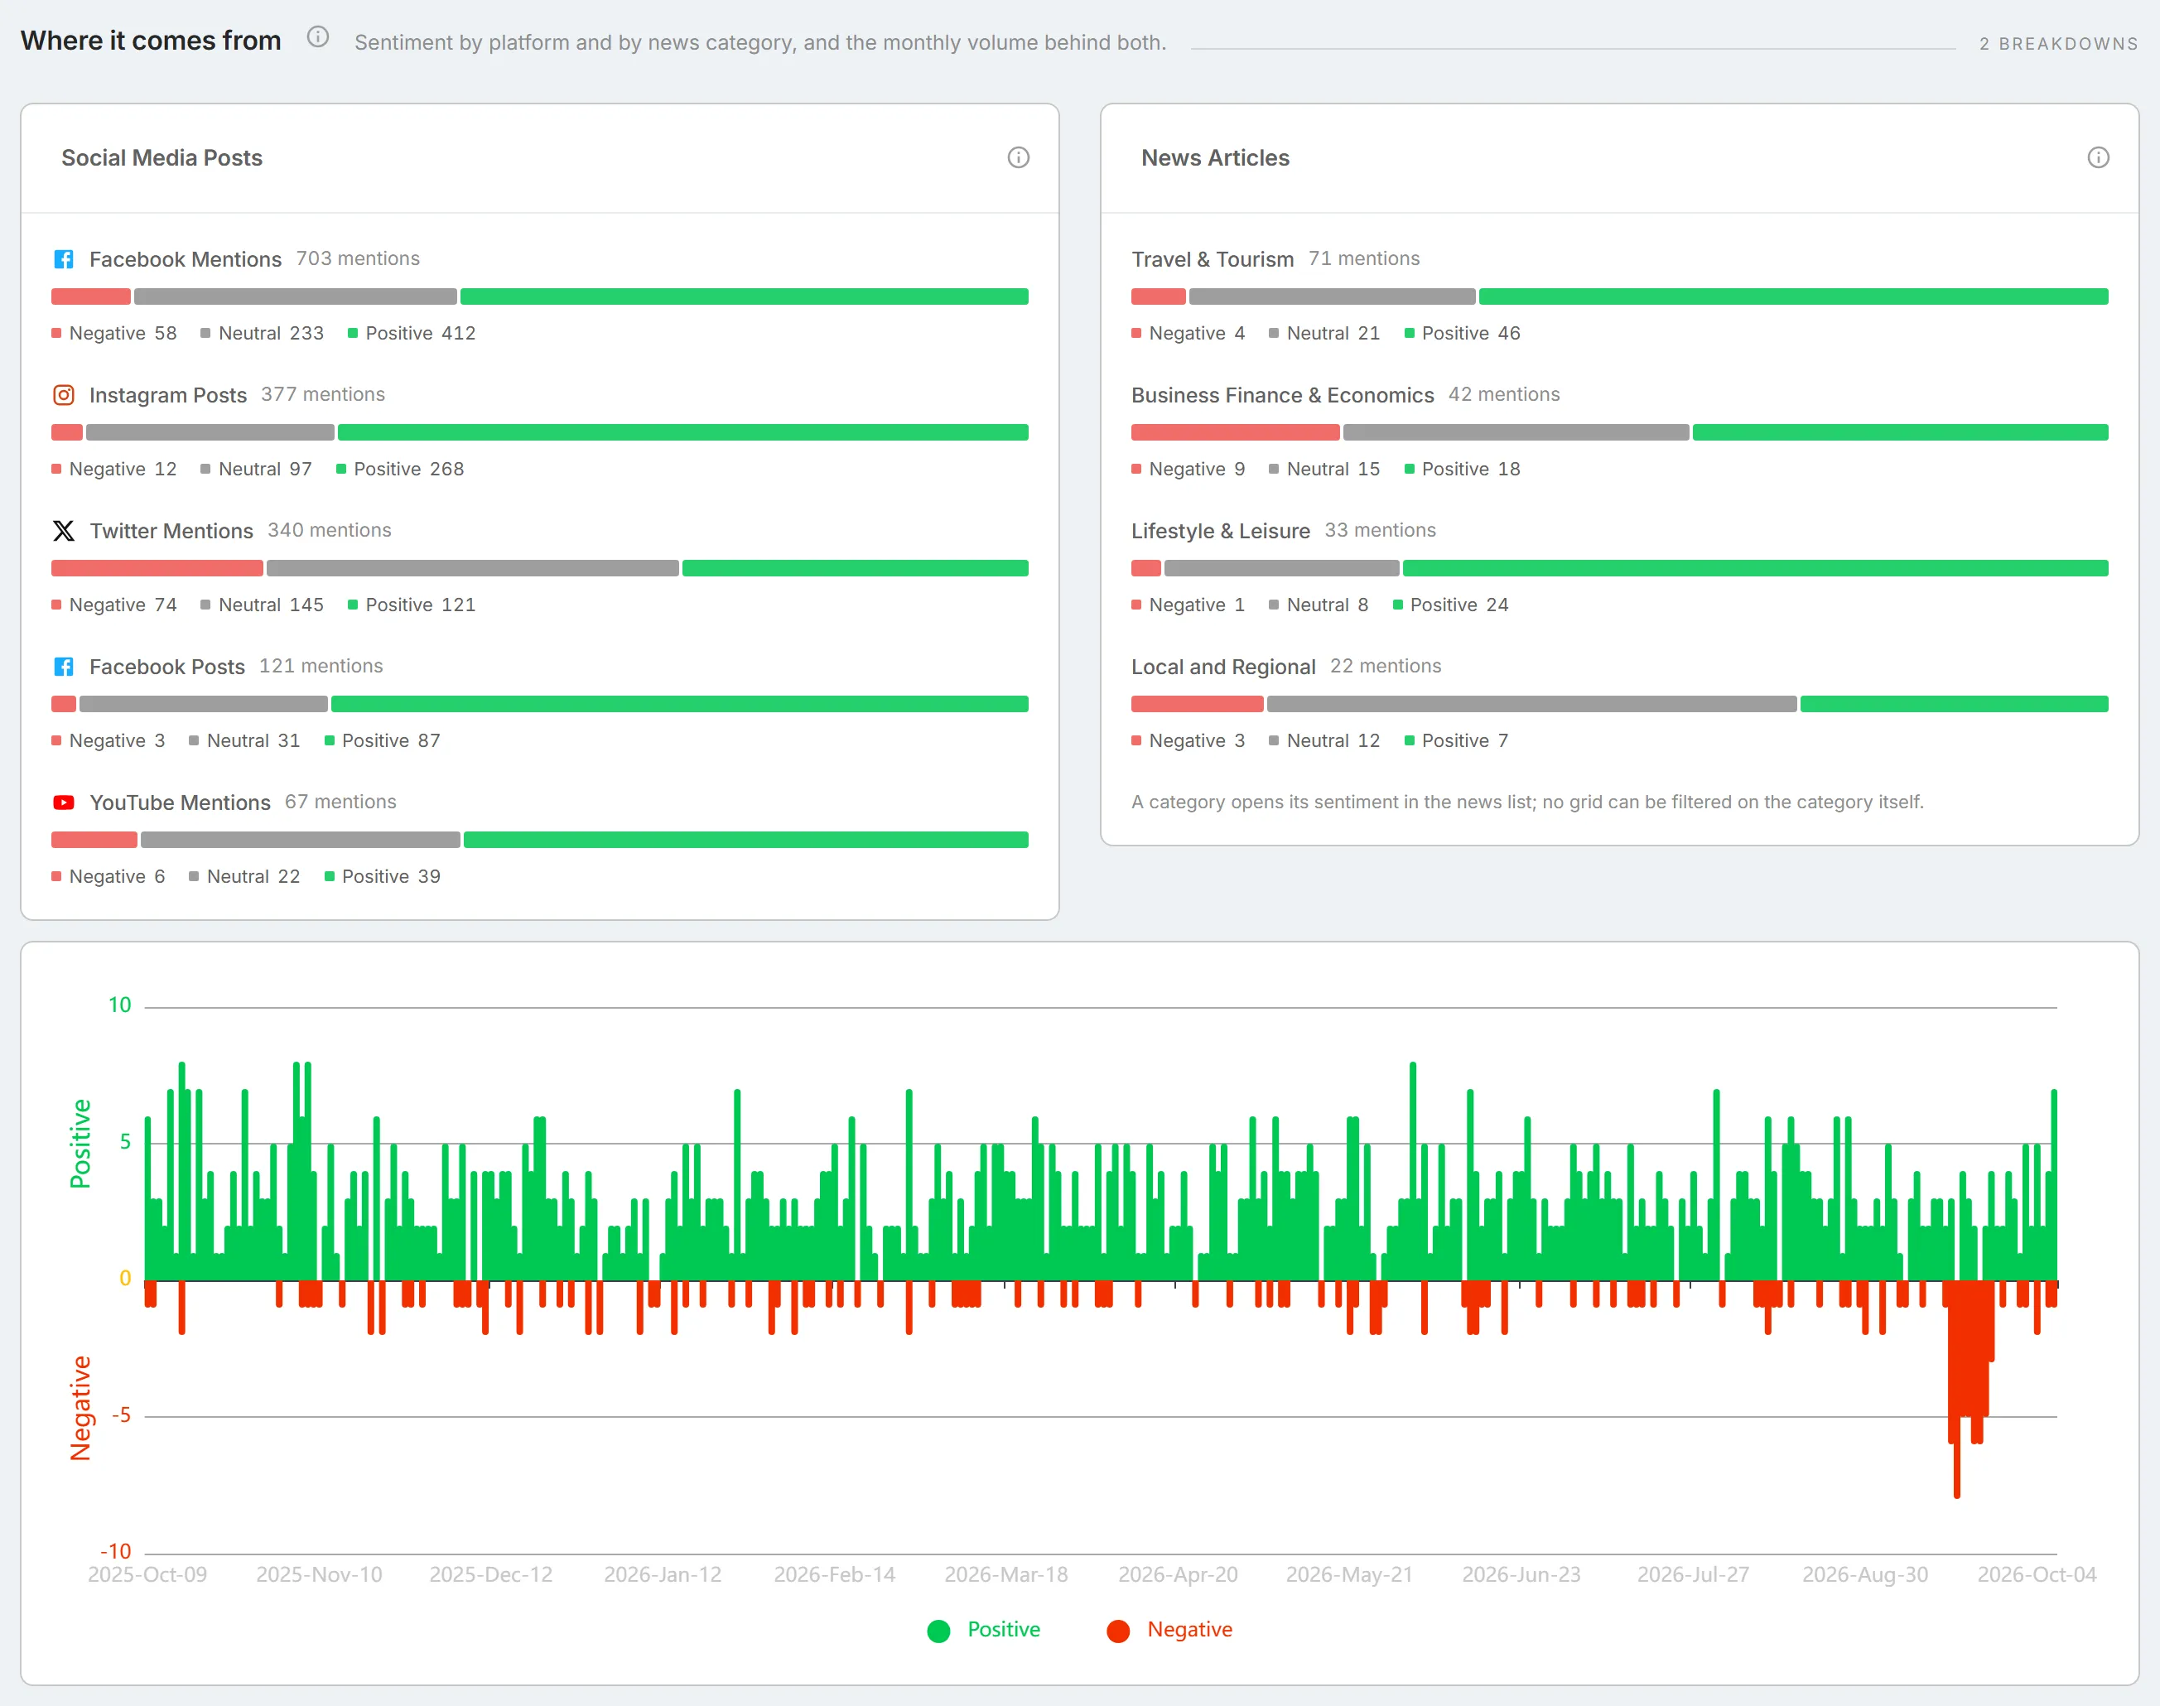Open the News Articles info icon
The height and width of the screenshot is (1706, 2160).
(2098, 158)
